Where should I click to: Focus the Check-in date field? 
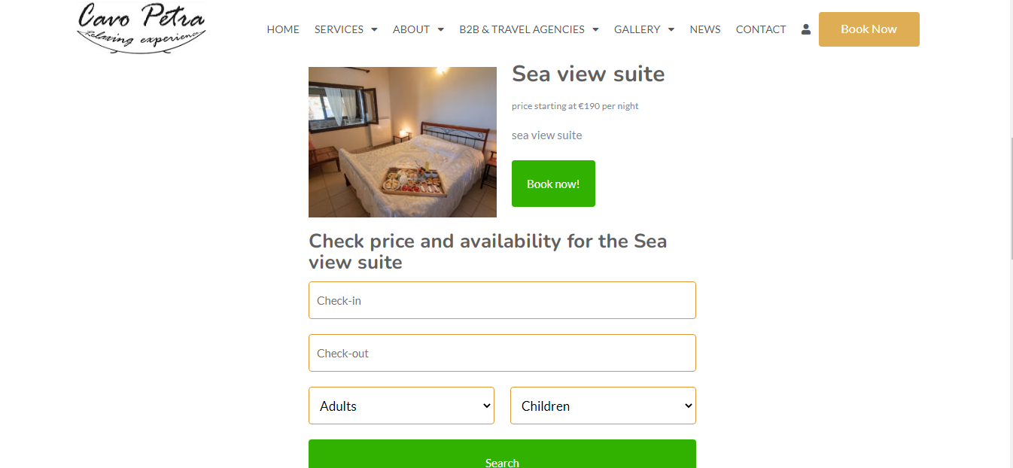click(502, 300)
